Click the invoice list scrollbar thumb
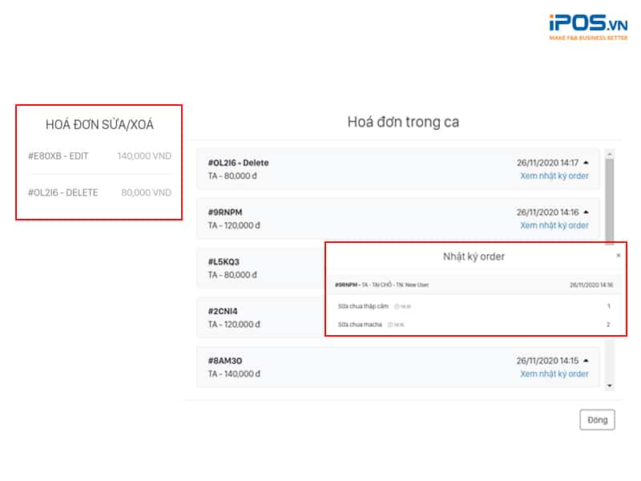Viewport: 641px width, 481px height. click(x=610, y=200)
